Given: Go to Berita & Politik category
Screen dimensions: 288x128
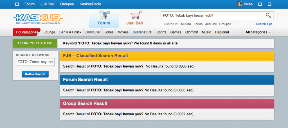Looking at the screenshot, I should (x=70, y=32).
